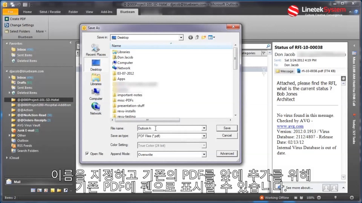Click the Create PDF Bluebeam icon

(x=7, y=19)
